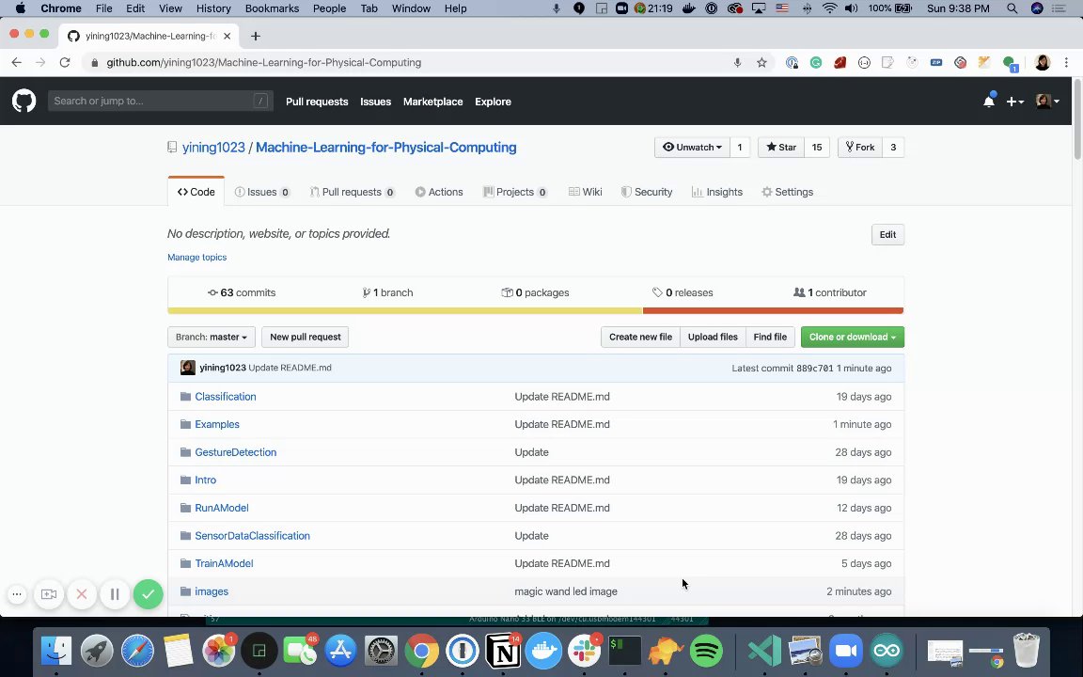The image size is (1083, 677).
Task: Open the GestureDetection folder
Action: coord(236,452)
